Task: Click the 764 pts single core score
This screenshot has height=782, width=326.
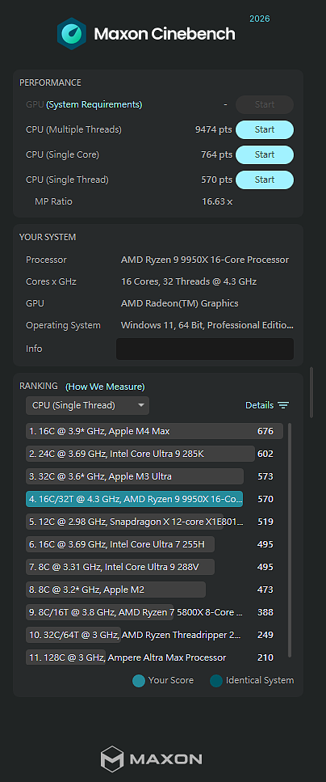Action: (x=216, y=154)
